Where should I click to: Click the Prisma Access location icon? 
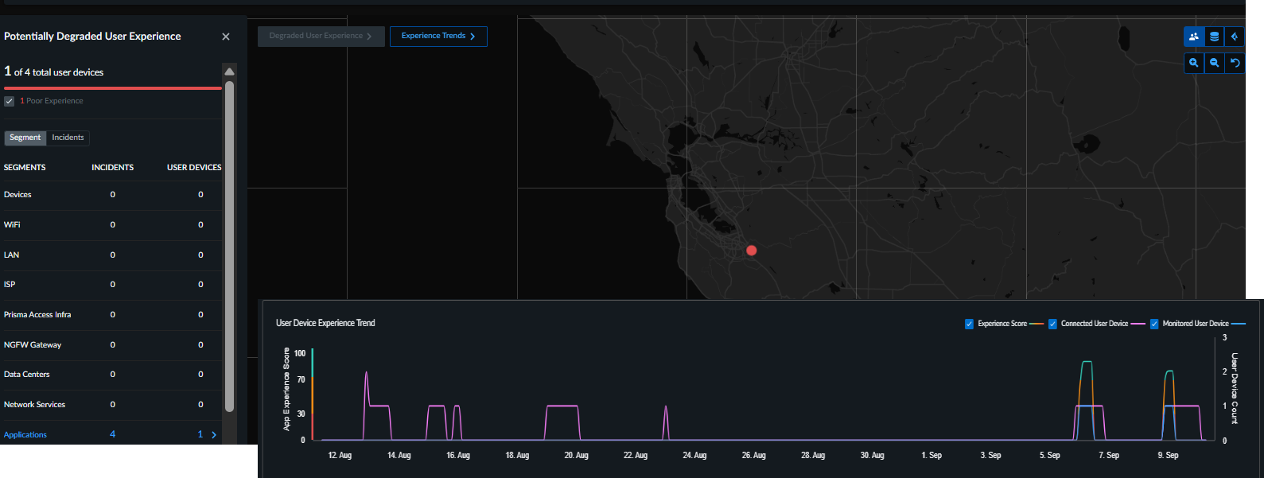point(1235,37)
